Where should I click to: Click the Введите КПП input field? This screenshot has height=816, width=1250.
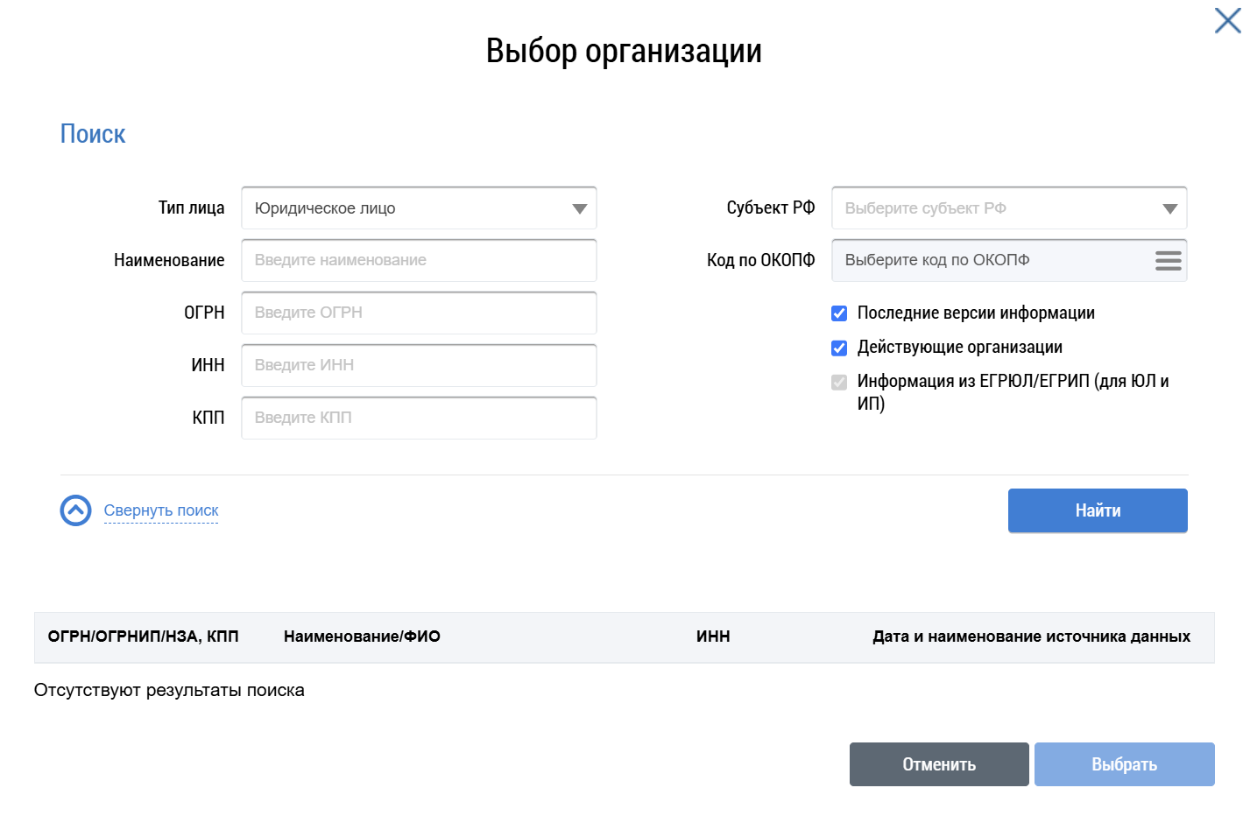[419, 418]
